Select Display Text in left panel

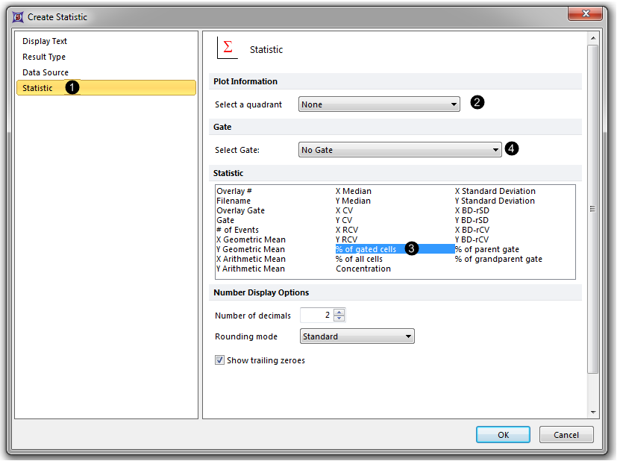(x=45, y=41)
